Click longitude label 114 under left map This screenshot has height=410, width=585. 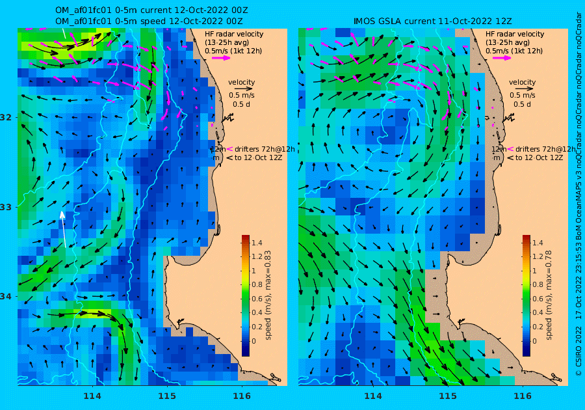[x=92, y=396]
